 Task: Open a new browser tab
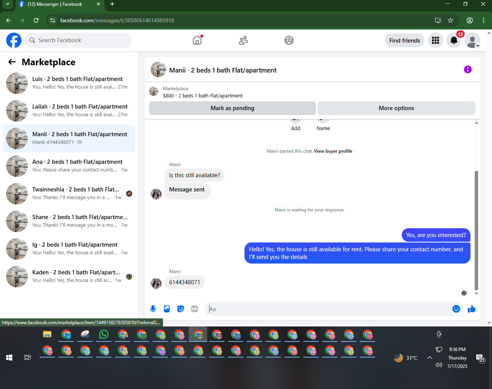[x=112, y=4]
